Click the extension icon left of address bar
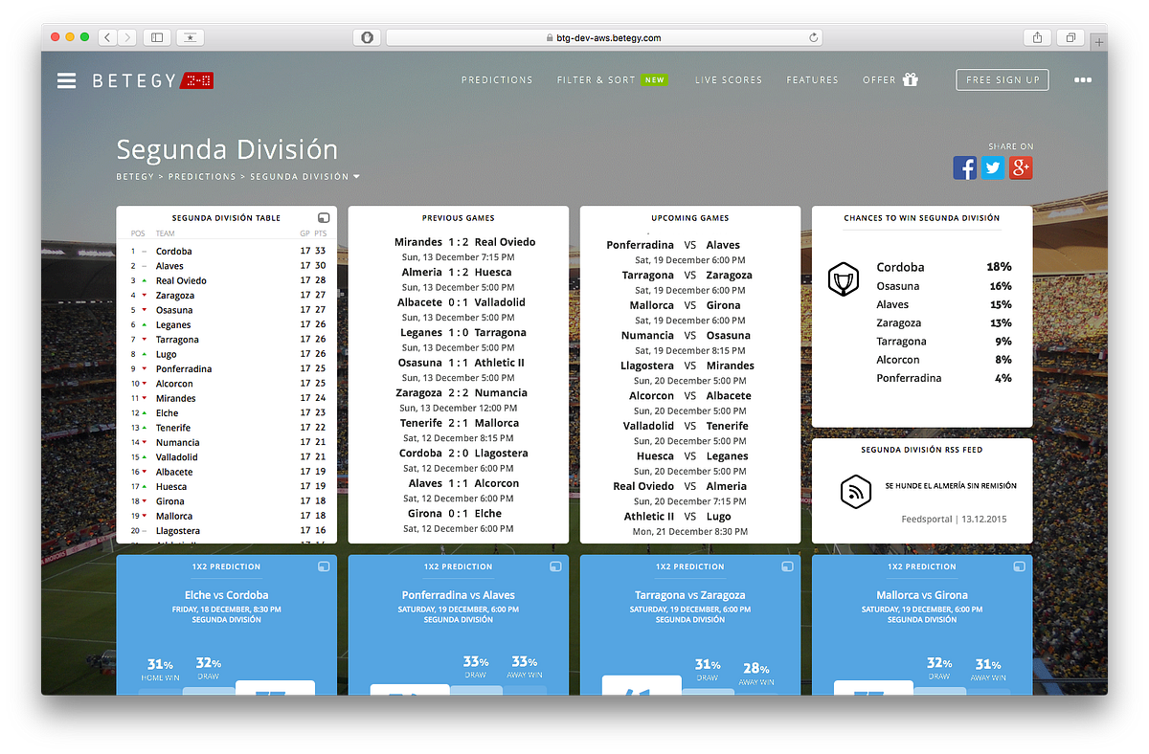 (x=367, y=37)
